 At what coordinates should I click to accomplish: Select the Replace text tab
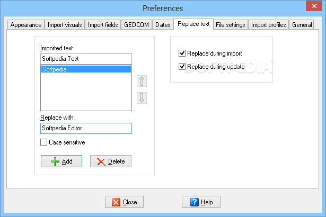pyautogui.click(x=193, y=24)
